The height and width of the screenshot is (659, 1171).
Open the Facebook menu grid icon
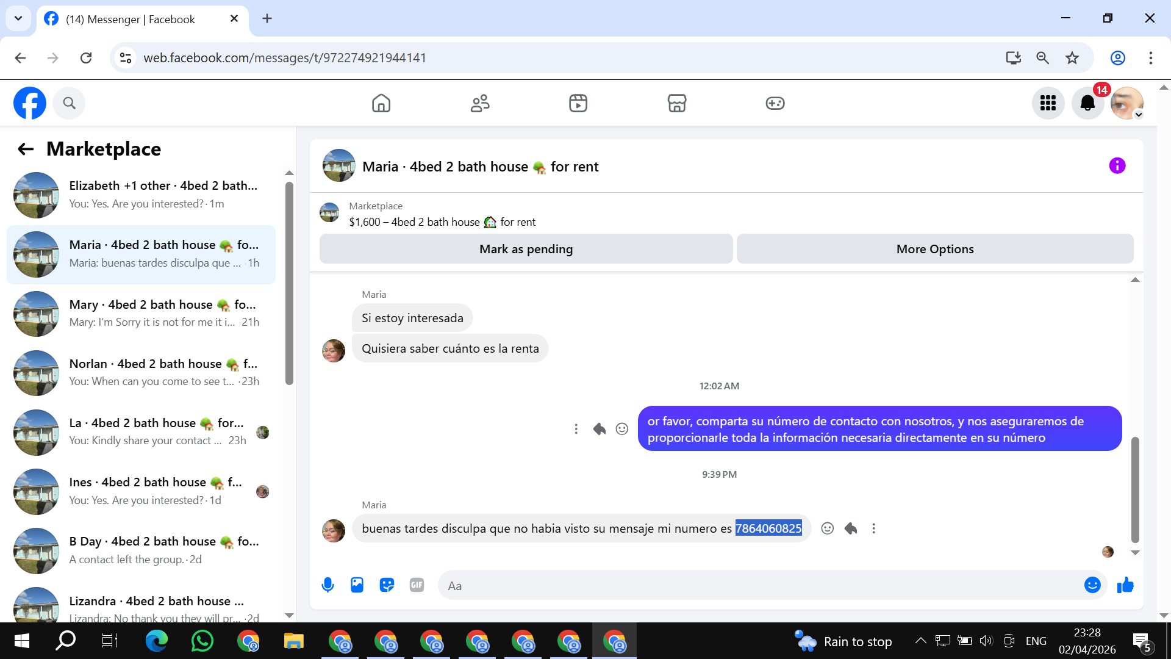(1048, 103)
